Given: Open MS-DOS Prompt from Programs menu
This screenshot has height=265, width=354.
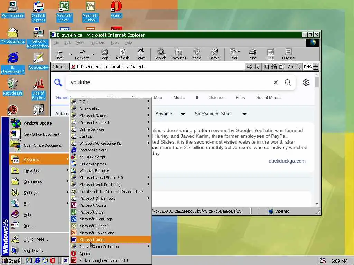Looking at the screenshot, I should click(110, 157).
